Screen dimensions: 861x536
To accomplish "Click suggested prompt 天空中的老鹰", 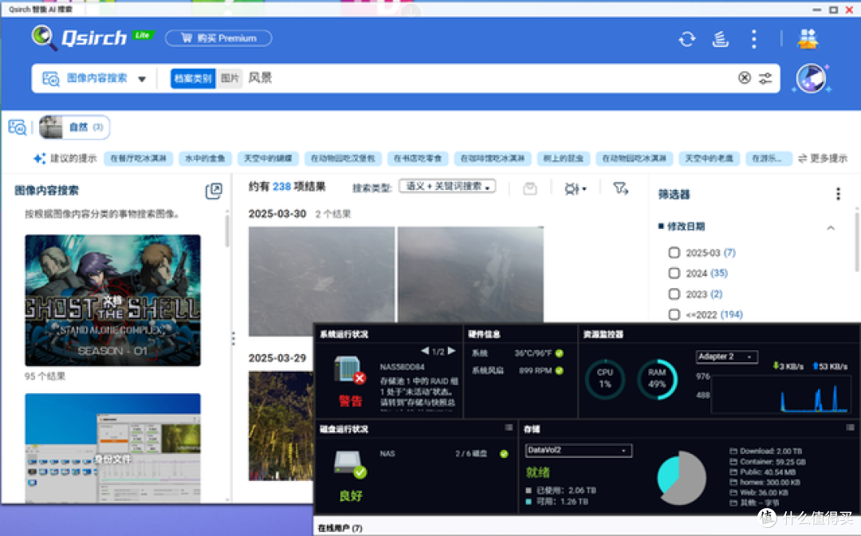I will (x=709, y=158).
